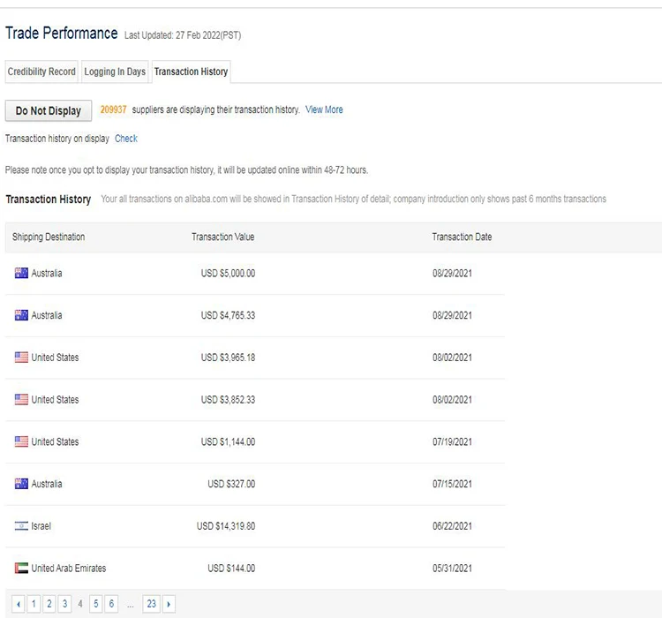Select the Transaction History tab
The width and height of the screenshot is (662, 618).
pyautogui.click(x=191, y=72)
